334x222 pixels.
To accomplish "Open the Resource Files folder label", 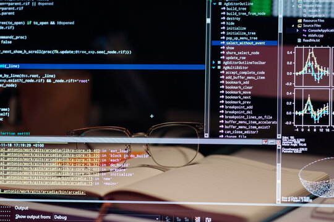I will tap(314, 20).
